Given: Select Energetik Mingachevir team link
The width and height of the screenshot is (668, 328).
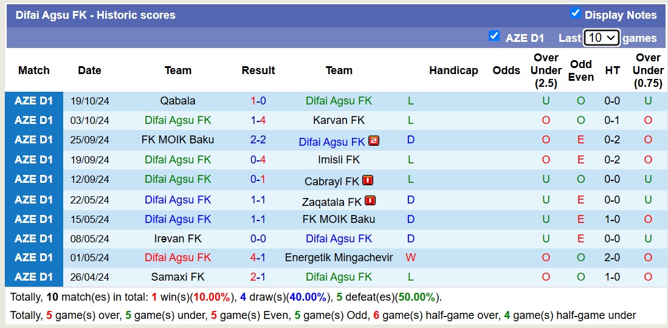Looking at the screenshot, I should tap(339, 258).
